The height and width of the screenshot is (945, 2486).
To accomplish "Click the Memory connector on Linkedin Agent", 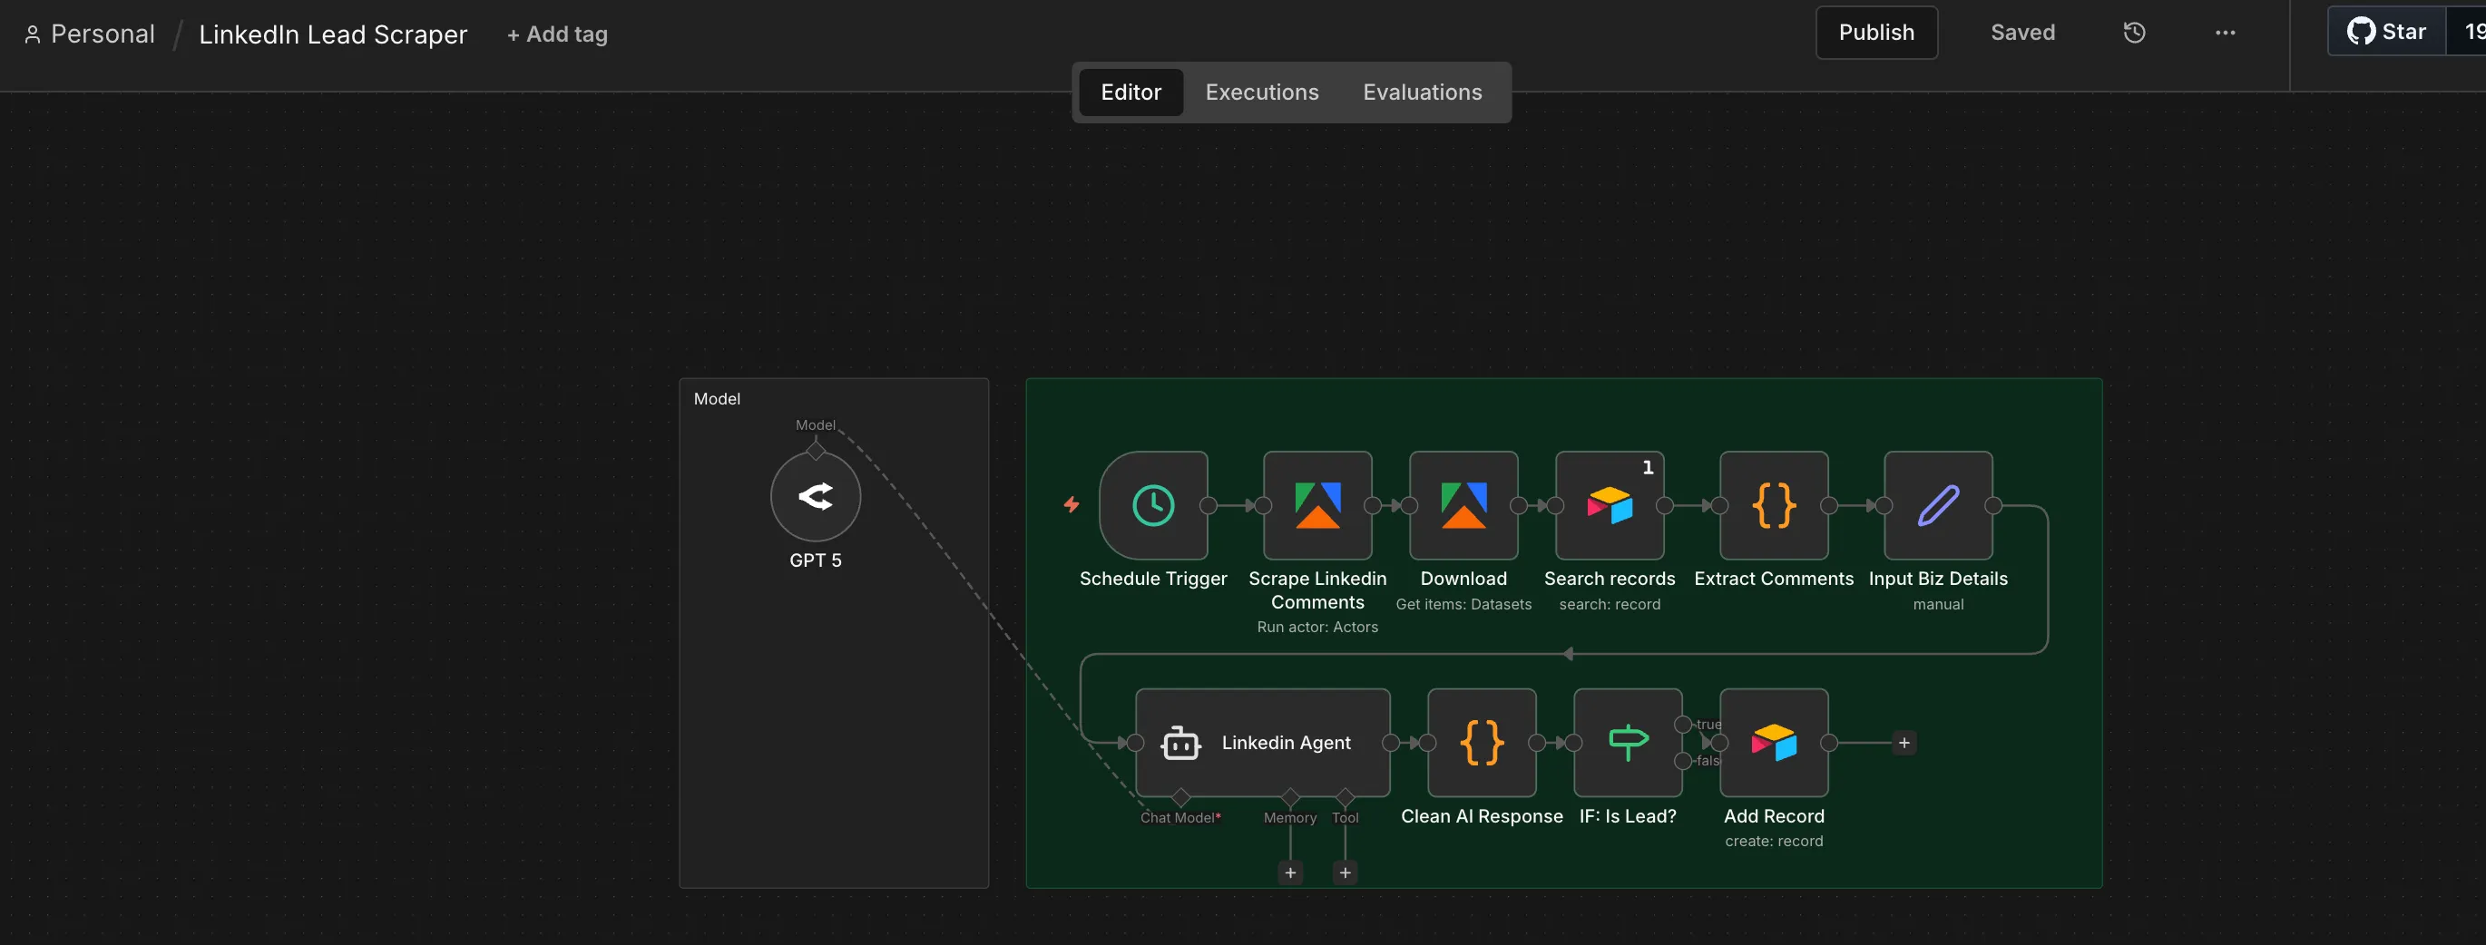I will point(1290,797).
